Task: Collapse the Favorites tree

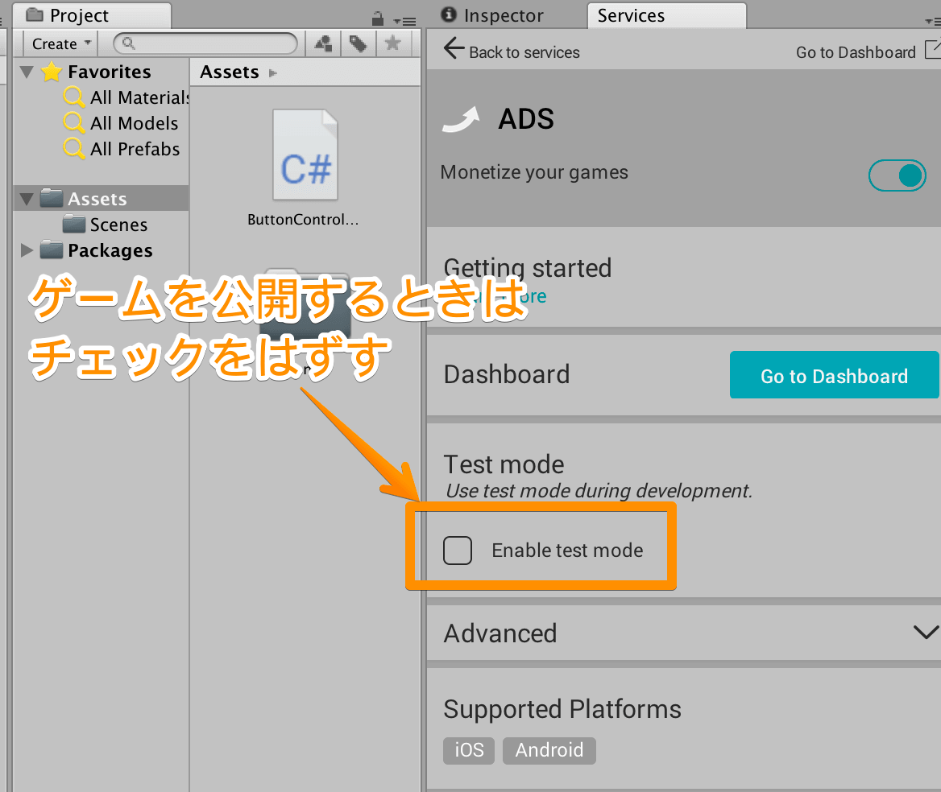Action: tap(27, 72)
